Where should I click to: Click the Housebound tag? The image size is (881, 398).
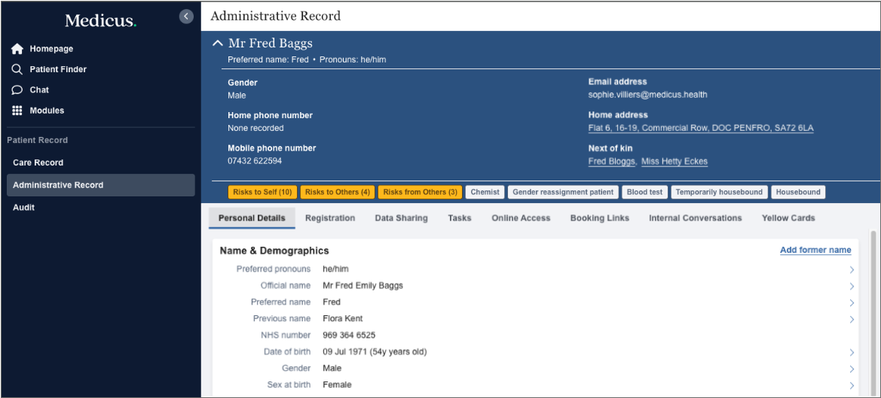point(798,193)
